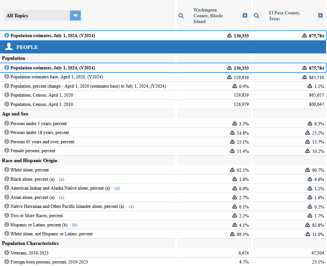Click the Persons 65 years and over label
The height and width of the screenshot is (266, 327).
click(42, 142)
